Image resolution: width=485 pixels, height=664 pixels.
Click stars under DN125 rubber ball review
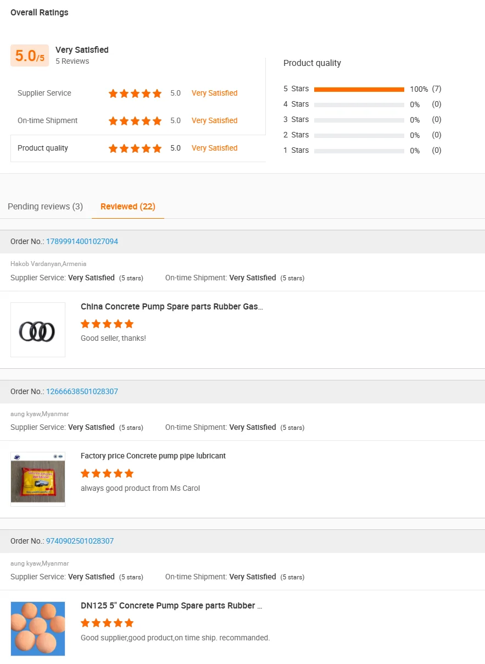coord(107,623)
